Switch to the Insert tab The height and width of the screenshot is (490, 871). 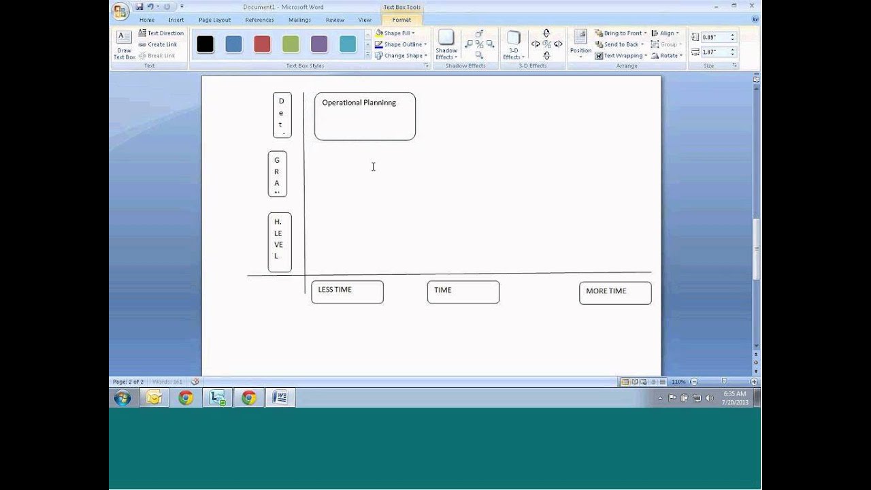pyautogui.click(x=176, y=20)
